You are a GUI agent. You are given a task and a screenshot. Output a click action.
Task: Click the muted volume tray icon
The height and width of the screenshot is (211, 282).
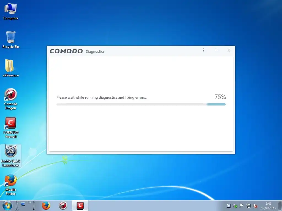pyautogui.click(x=255, y=206)
